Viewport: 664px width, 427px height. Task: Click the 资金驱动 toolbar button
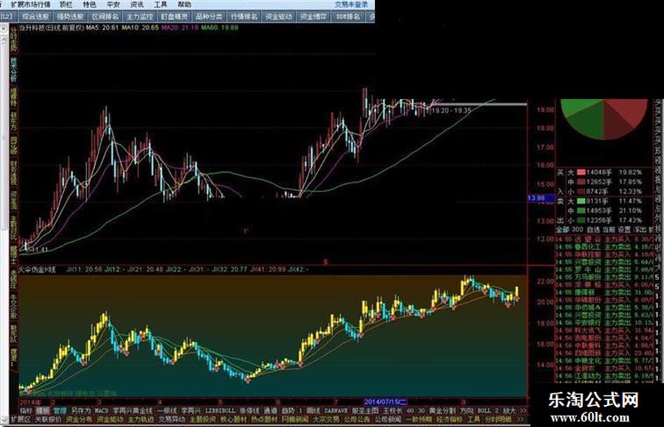click(x=279, y=17)
